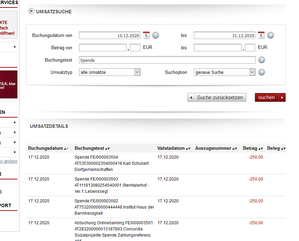The height and width of the screenshot is (241, 299).
Task: Sort by Buchungstext column header
Action: (92, 148)
